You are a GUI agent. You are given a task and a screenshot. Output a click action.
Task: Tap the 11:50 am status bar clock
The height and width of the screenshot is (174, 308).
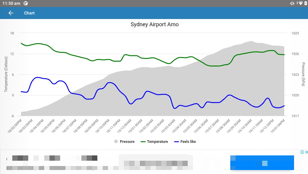tap(11, 3)
